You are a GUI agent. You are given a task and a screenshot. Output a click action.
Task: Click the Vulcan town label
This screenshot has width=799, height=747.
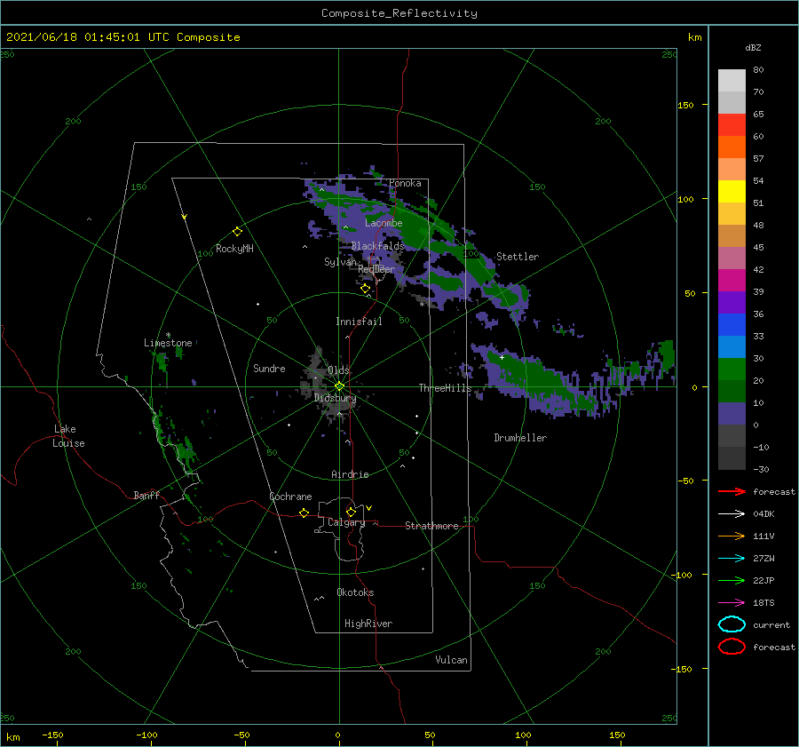451,660
